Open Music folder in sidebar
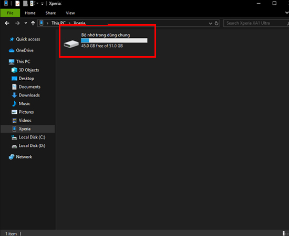Viewport: 289px width, 236px height. (x=21, y=104)
